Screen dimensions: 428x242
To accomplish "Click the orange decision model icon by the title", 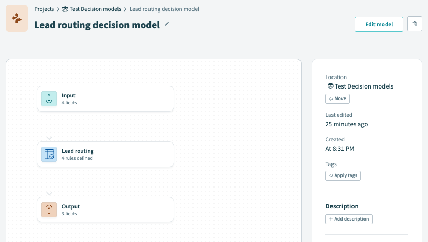I will click(17, 18).
